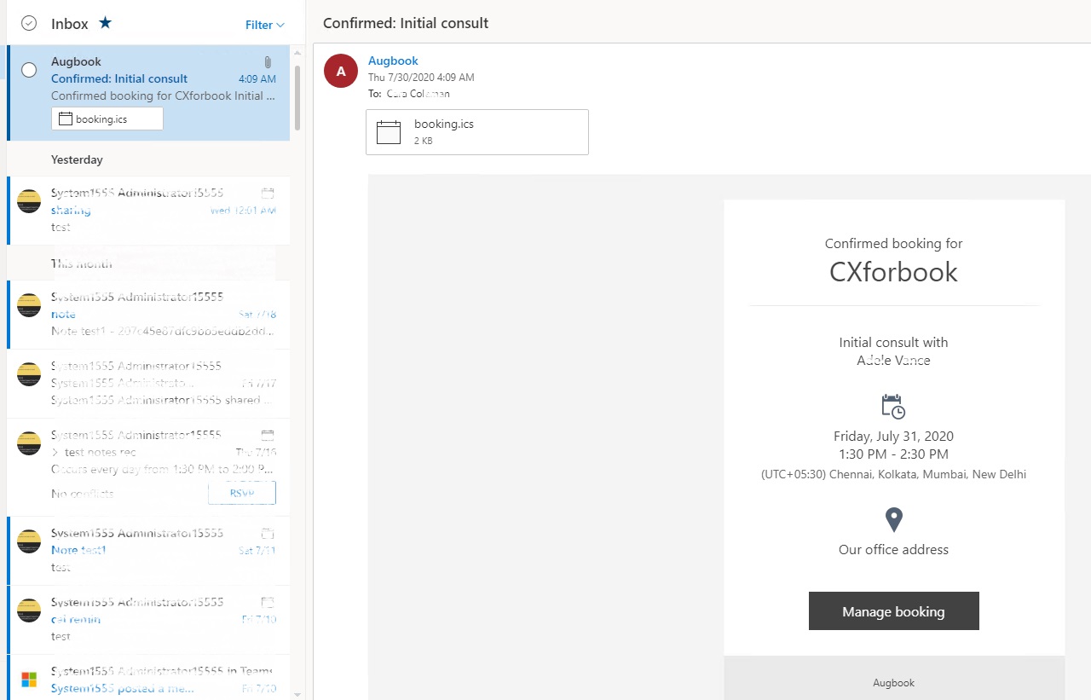Click the location pin icon in the email
Image resolution: width=1091 pixels, height=700 pixels.
tap(893, 519)
